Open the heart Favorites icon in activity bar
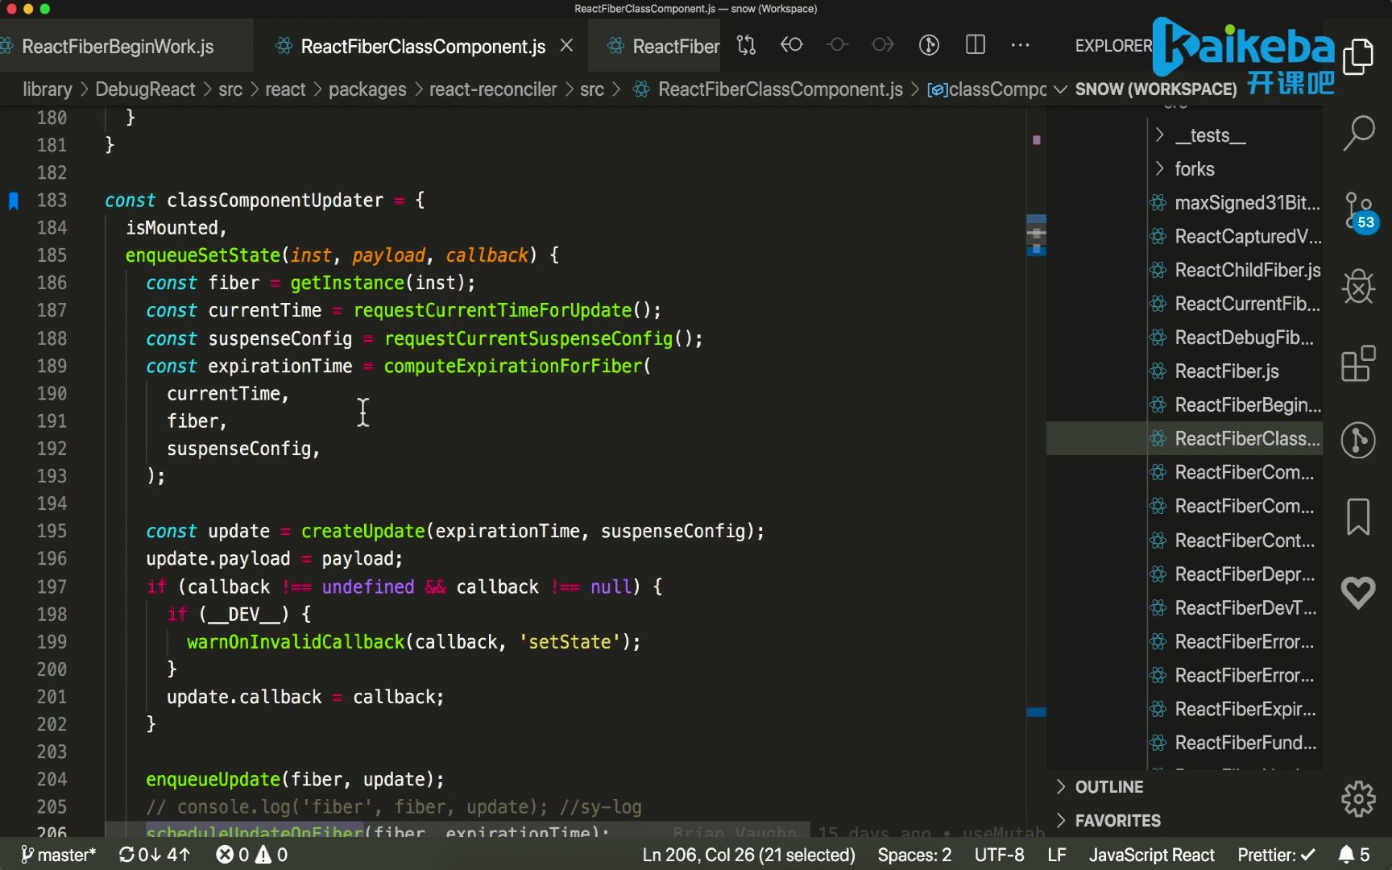This screenshot has height=870, width=1392. 1358,593
